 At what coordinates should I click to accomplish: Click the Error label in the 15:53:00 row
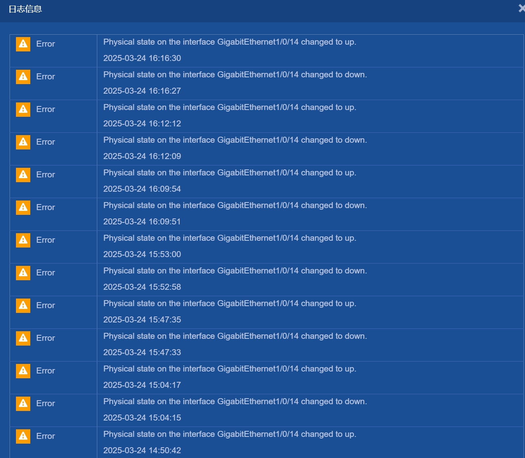pos(45,240)
